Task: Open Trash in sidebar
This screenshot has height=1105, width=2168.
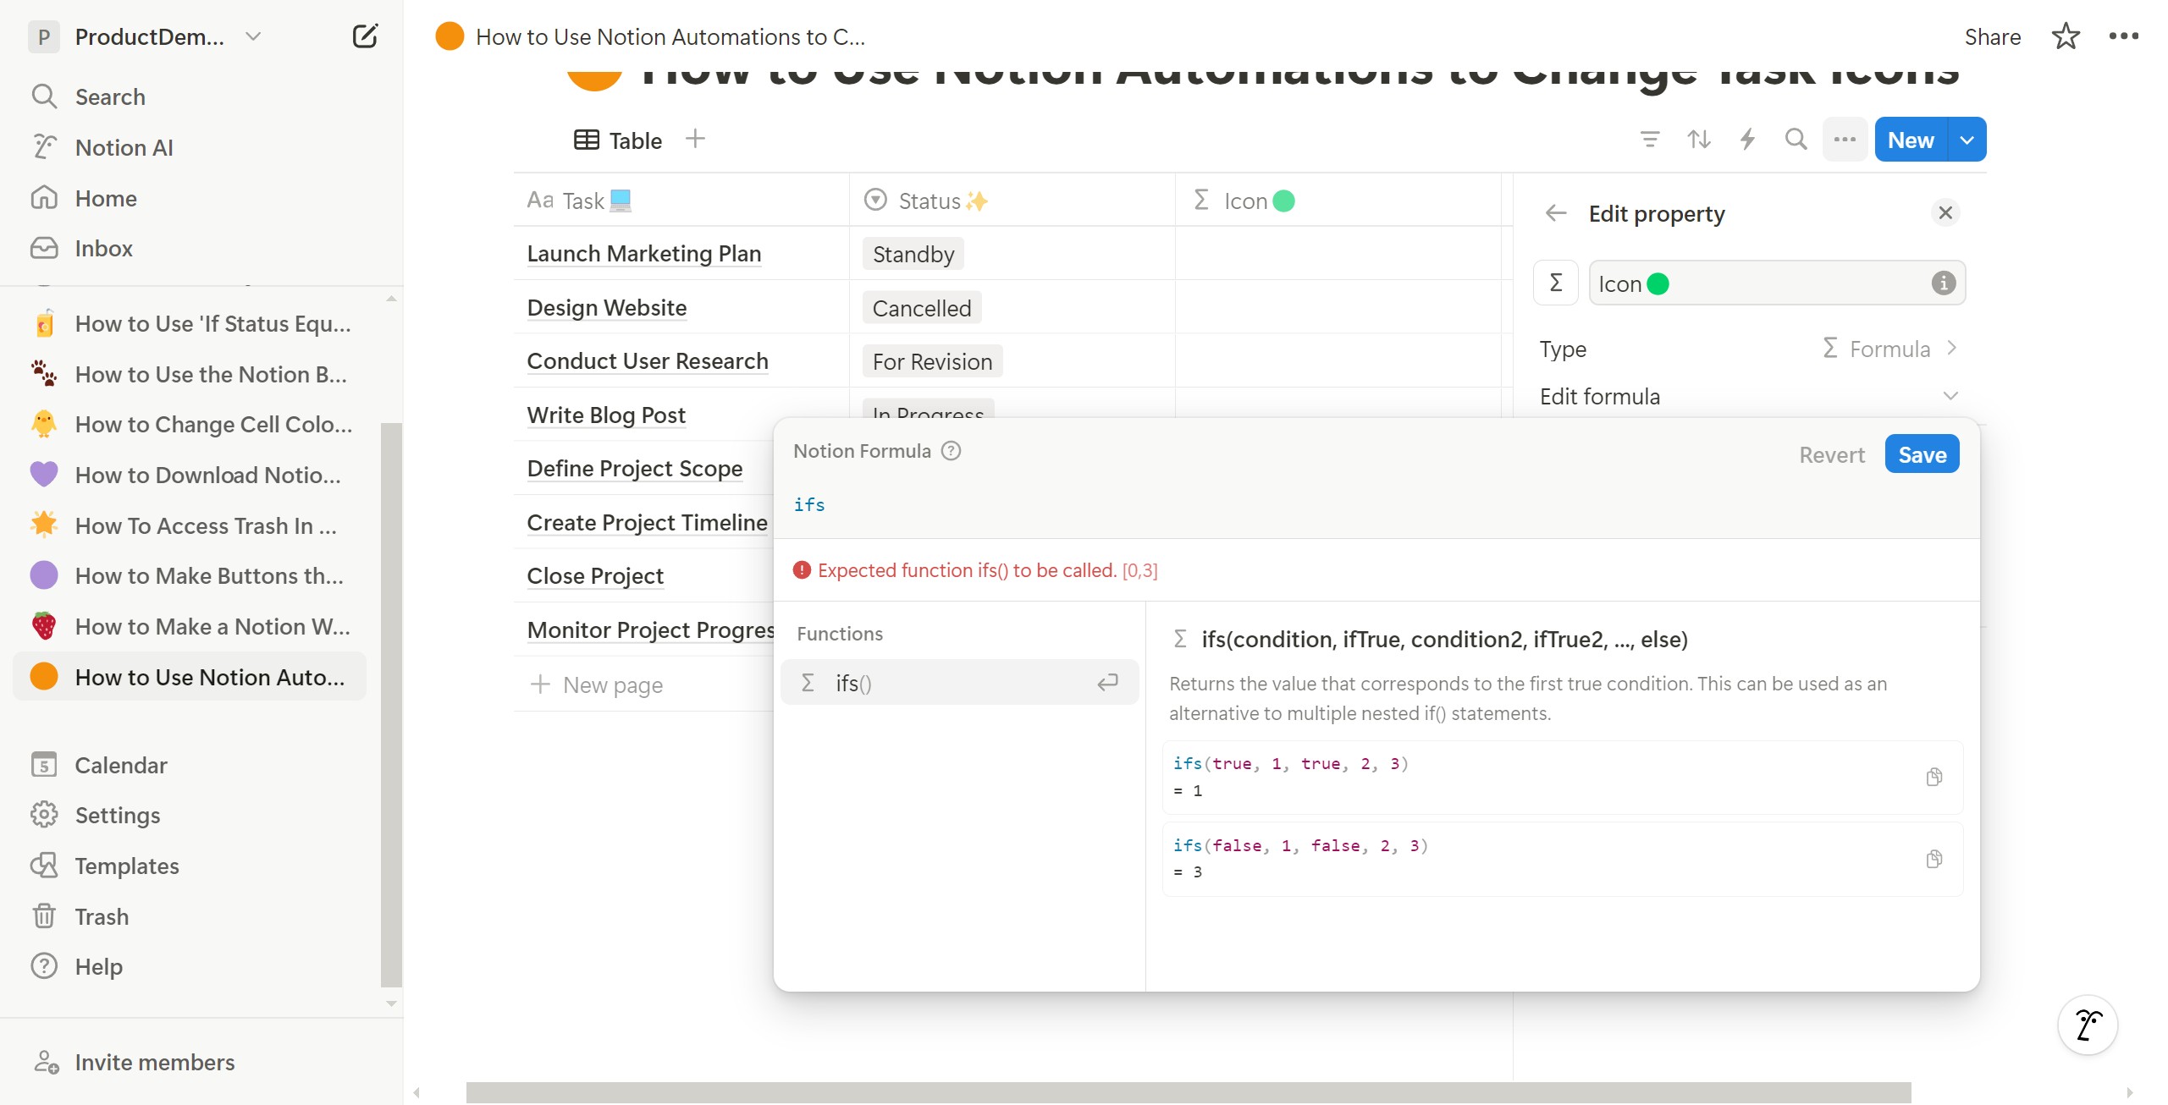Action: 102,916
